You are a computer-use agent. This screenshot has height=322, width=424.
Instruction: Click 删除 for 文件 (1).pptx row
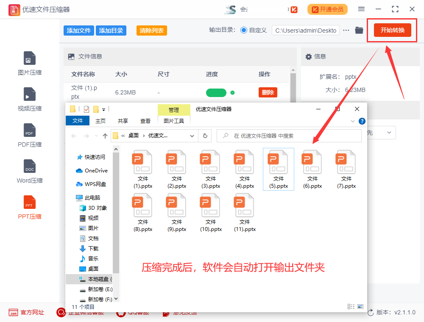tap(268, 92)
